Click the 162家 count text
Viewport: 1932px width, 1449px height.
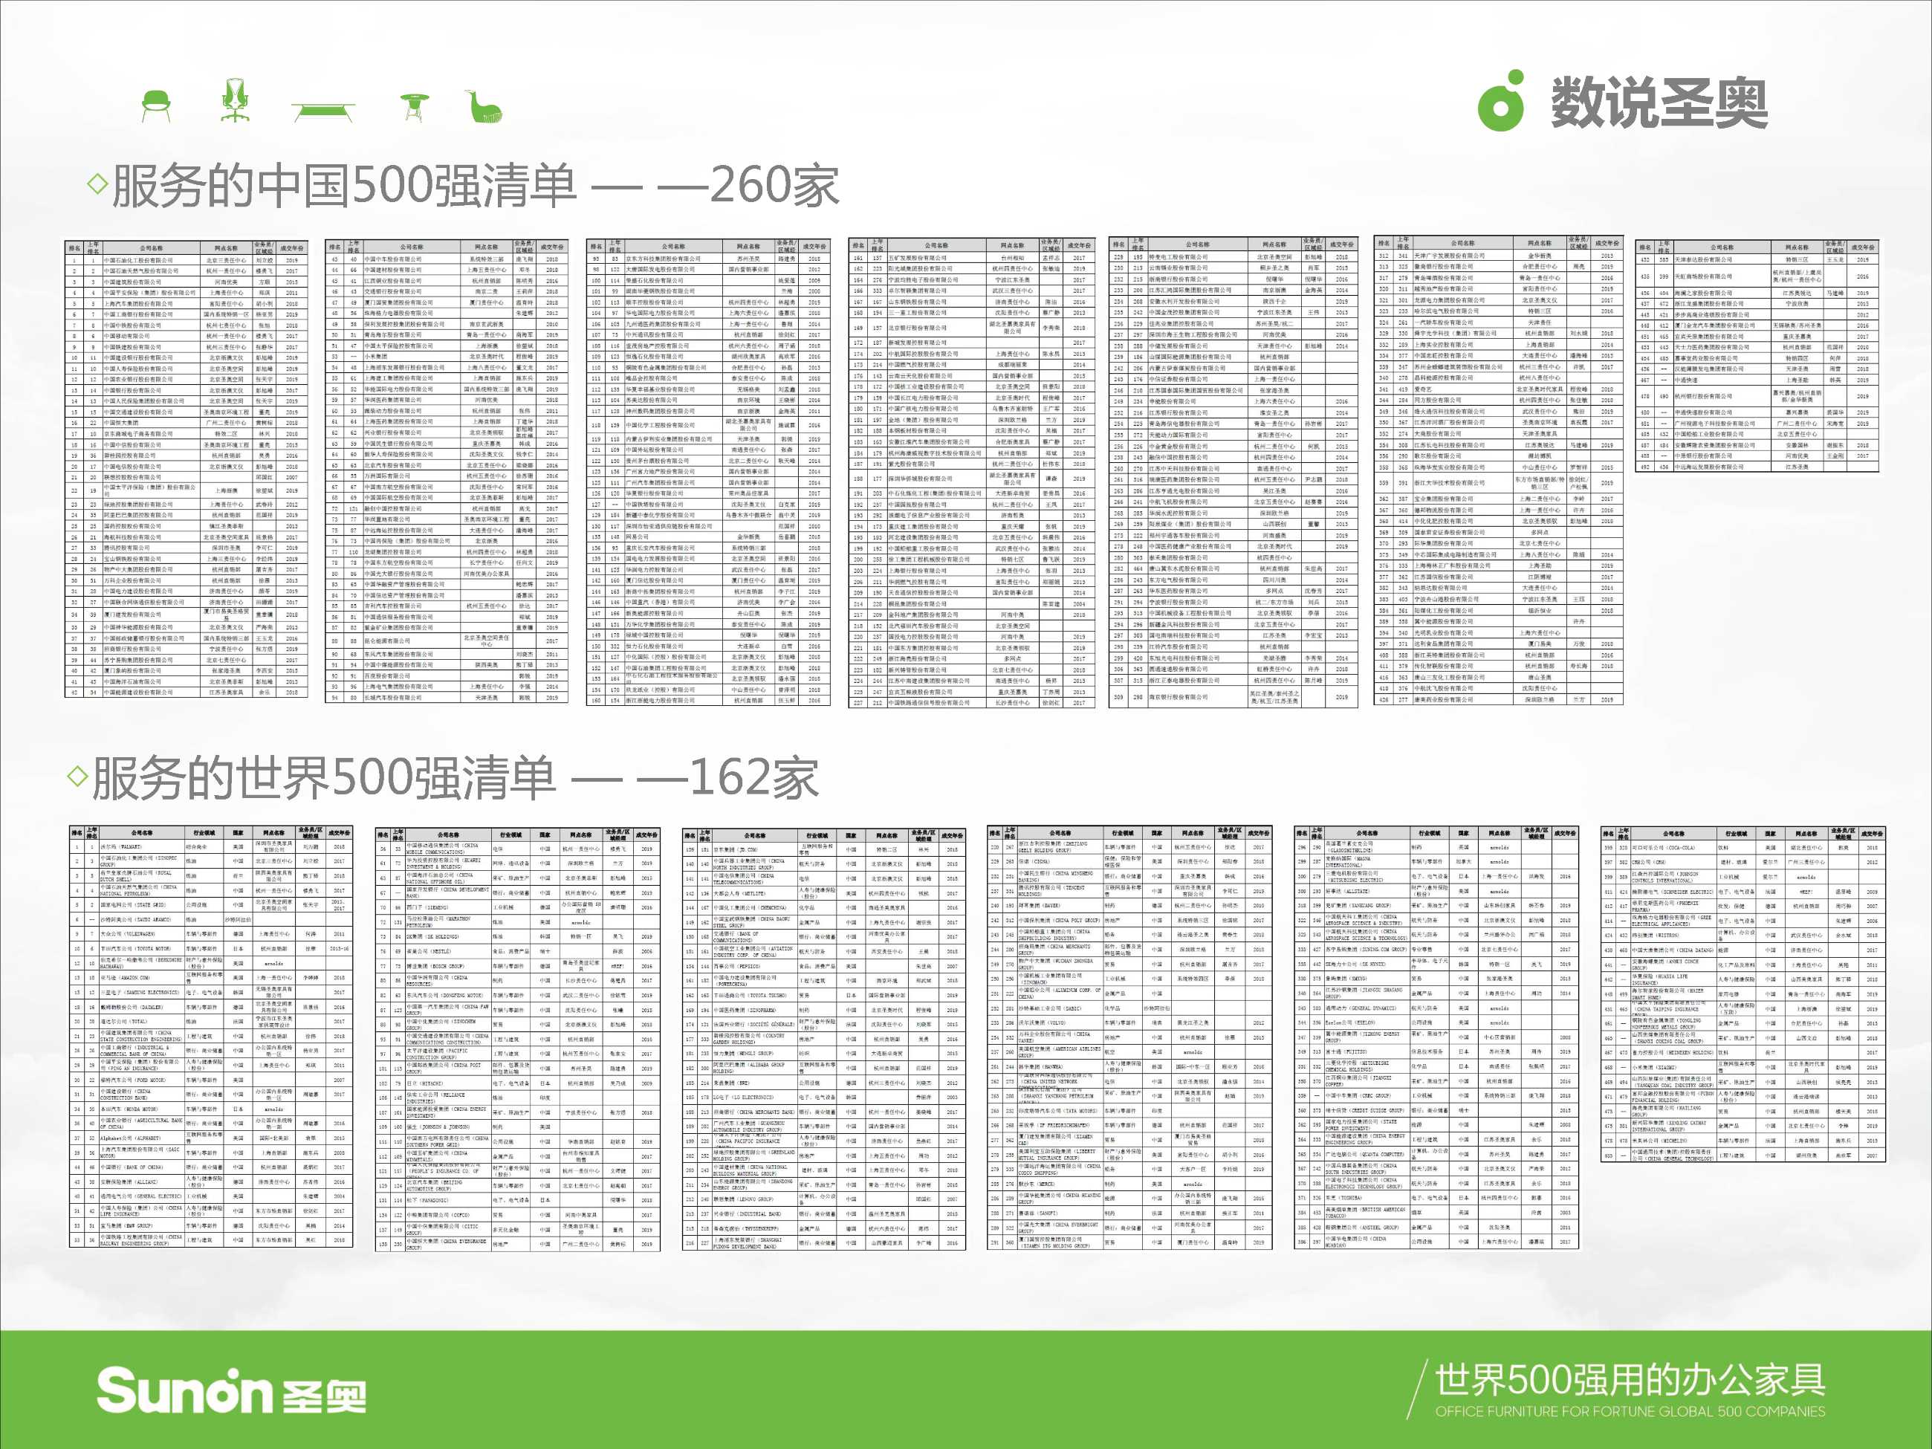tap(753, 777)
